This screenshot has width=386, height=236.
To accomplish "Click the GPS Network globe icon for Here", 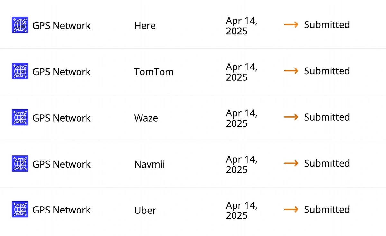I will (x=20, y=25).
